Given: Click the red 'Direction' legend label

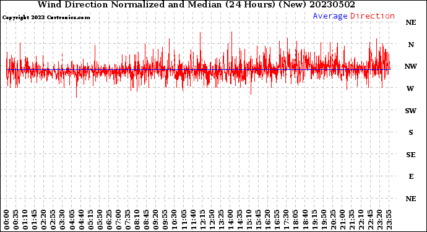Looking at the screenshot, I should [x=373, y=16].
